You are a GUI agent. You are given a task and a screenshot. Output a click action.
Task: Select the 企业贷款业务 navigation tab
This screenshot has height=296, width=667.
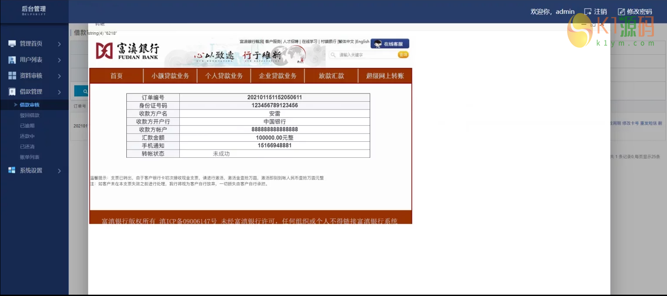278,76
